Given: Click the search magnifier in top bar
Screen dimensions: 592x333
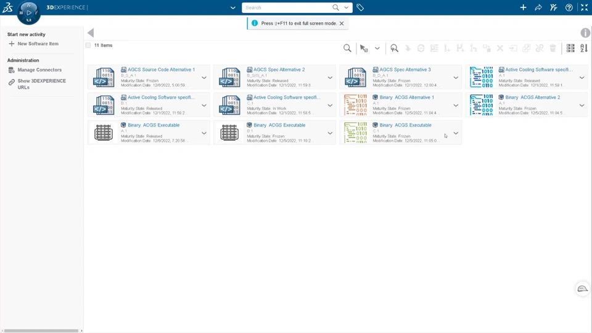Looking at the screenshot, I should pyautogui.click(x=335, y=7).
